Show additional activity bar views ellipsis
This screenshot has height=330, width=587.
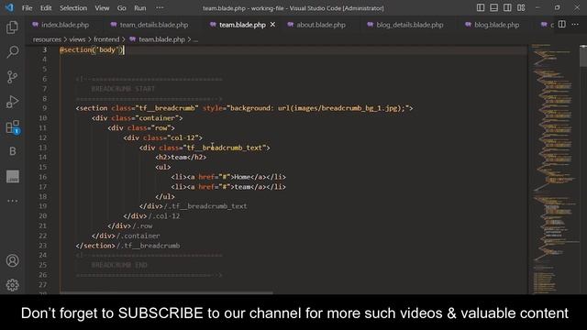coord(12,201)
